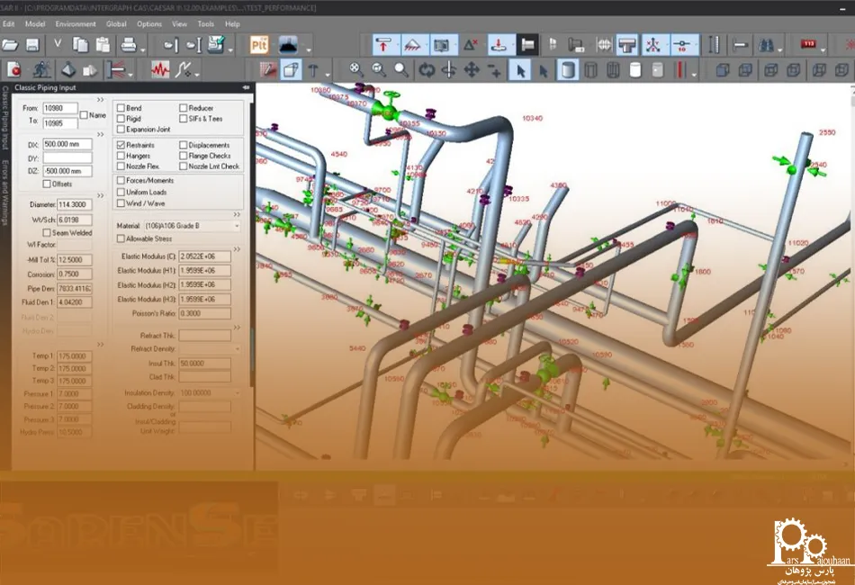Viewport: 855px width, 585px height.
Task: Enable the Displacements checkbox
Action: point(184,145)
